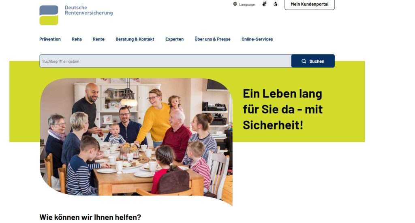Click the Suchen search button

pyautogui.click(x=313, y=61)
